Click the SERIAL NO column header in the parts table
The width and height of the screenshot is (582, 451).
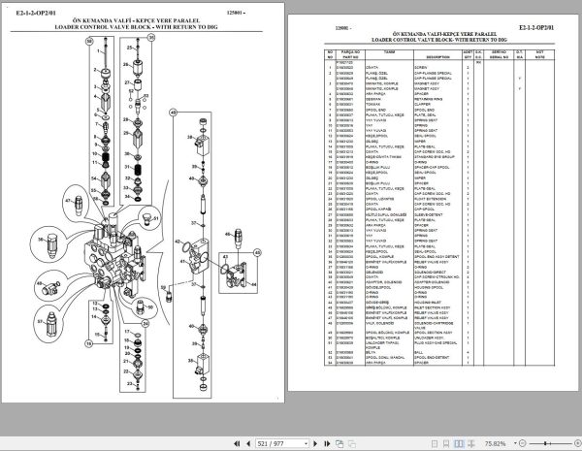coord(499,57)
